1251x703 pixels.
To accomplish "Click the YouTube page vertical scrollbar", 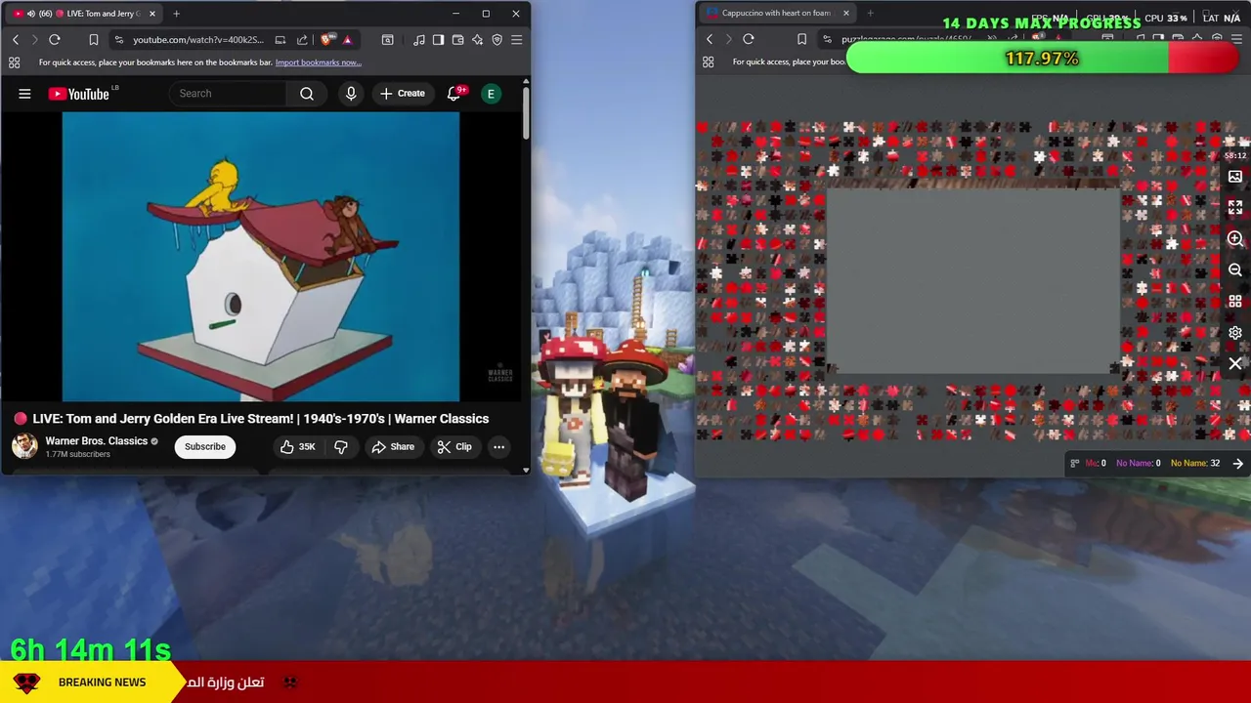I will pos(526,112).
